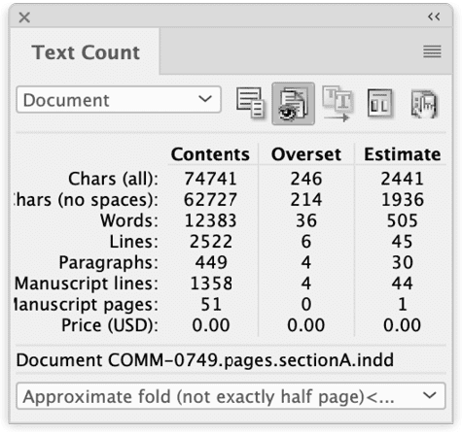Click Paragraphs estimate value 30
462x435 pixels.
pyautogui.click(x=403, y=262)
